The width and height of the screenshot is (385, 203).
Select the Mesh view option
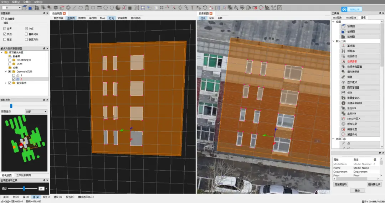coord(103,18)
